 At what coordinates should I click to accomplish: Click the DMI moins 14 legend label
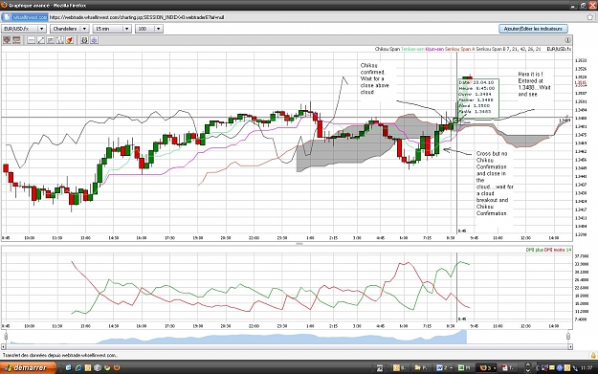click(558, 250)
